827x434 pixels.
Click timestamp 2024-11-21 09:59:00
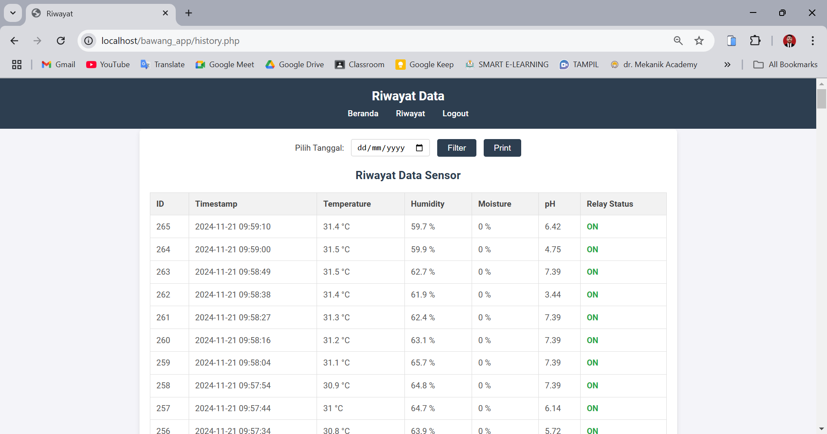[x=233, y=250]
